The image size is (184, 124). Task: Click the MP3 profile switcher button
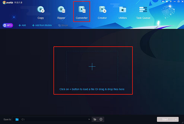pyautogui.click(x=8, y=25)
